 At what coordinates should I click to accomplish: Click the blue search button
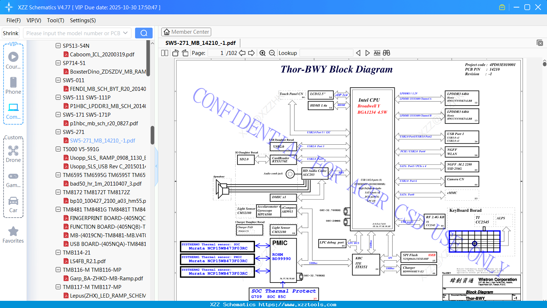click(x=144, y=33)
